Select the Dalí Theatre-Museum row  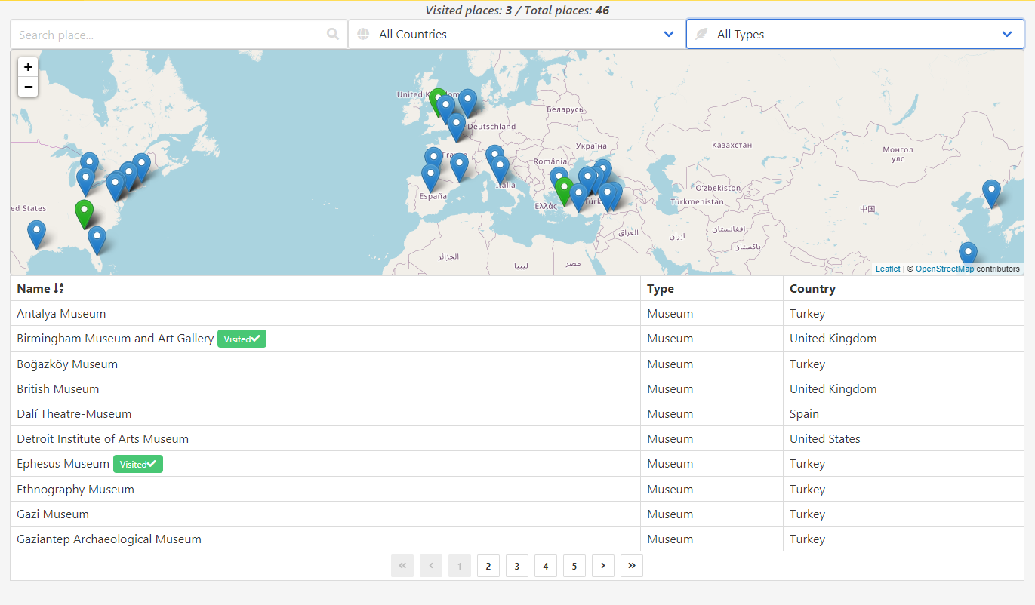click(x=74, y=413)
